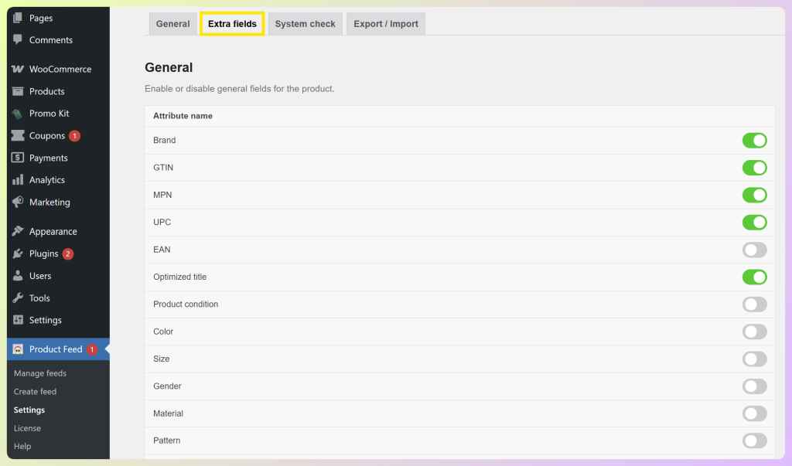
Task: Open the Export / Import tab
Action: (385, 23)
